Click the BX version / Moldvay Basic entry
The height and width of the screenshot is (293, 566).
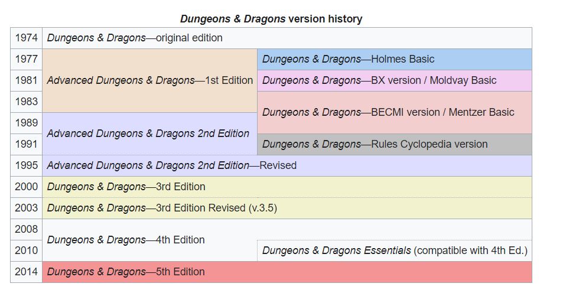(x=379, y=80)
